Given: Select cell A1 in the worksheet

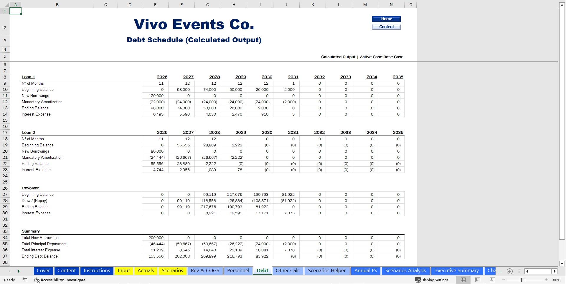Looking at the screenshot, I should point(16,11).
